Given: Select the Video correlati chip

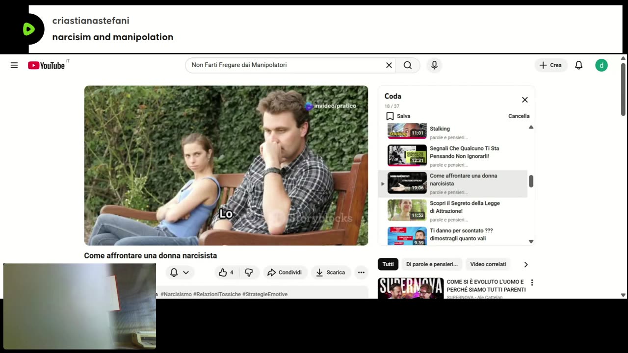Looking at the screenshot, I should (488, 264).
